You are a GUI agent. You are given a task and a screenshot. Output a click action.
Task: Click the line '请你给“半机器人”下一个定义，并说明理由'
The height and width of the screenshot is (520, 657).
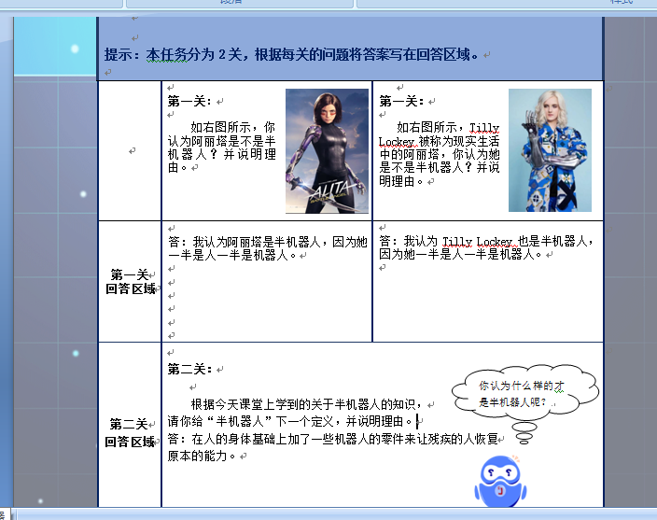tap(289, 421)
